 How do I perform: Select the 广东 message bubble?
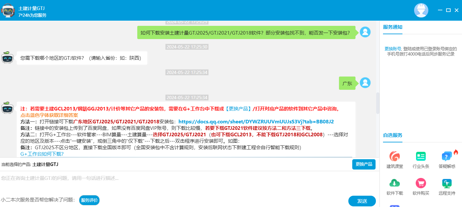347,83
